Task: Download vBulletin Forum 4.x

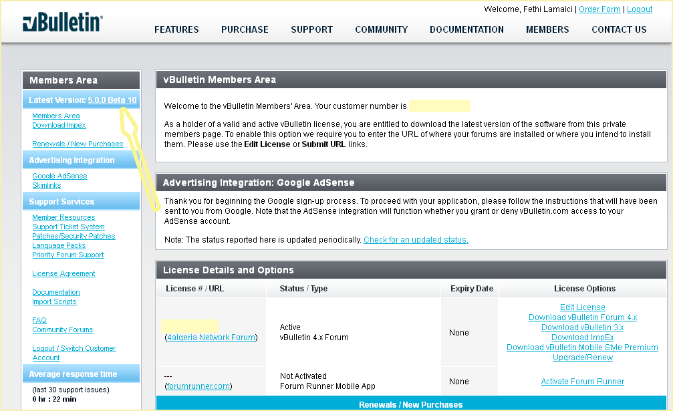Action: [582, 317]
